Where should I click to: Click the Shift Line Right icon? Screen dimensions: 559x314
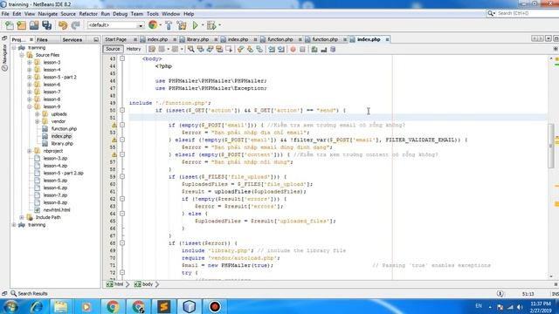click(x=281, y=49)
